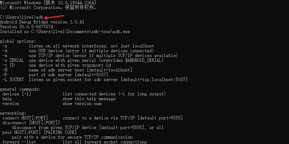Image resolution: width=289 pixels, height=144 pixels.
Task: Click the adb.exe installation path line
Action: 65,31
